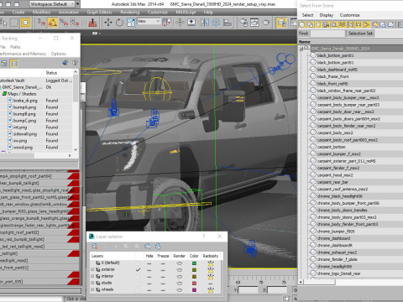403x302 pixels.
Task: Click the Align tool icon
Action: tap(228, 23)
